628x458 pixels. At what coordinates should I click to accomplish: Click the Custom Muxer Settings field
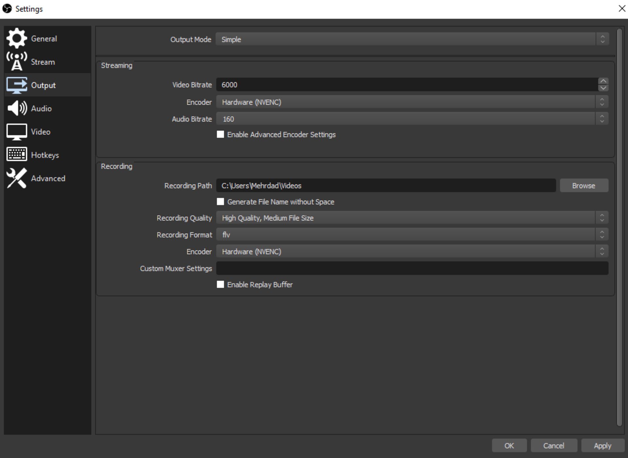(413, 268)
